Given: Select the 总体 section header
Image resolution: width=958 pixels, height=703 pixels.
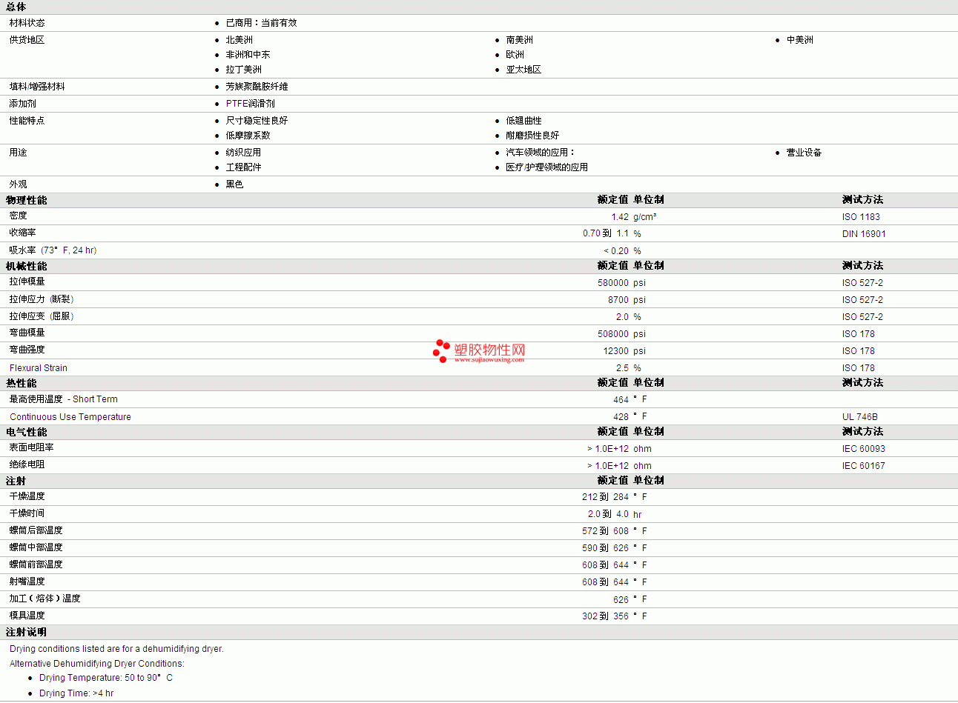Looking at the screenshot, I should [16, 7].
